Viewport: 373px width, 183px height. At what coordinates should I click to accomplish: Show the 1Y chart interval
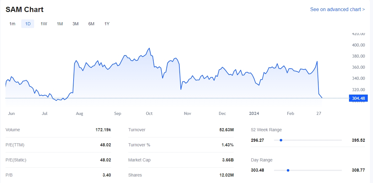[107, 24]
